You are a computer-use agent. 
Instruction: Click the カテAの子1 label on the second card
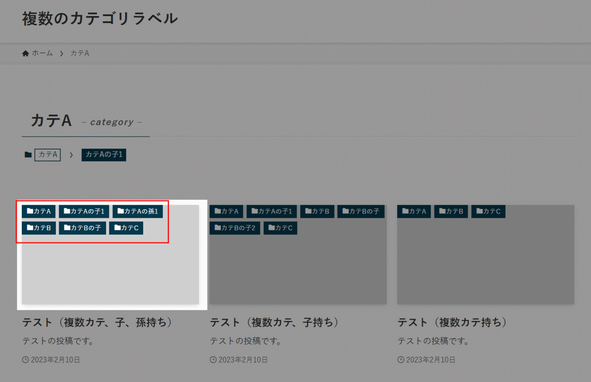click(272, 211)
